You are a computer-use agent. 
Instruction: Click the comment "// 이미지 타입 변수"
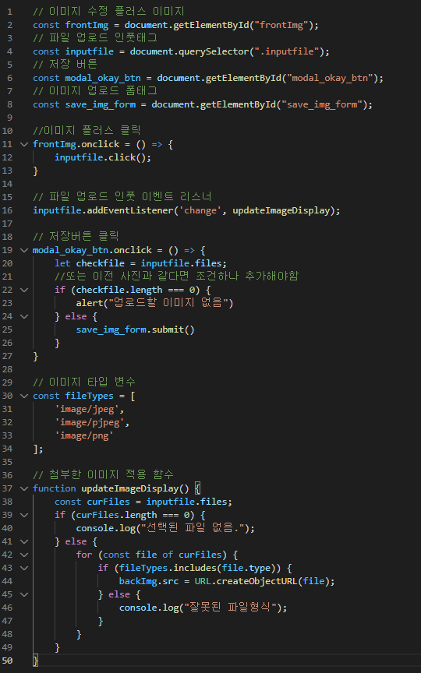(84, 383)
